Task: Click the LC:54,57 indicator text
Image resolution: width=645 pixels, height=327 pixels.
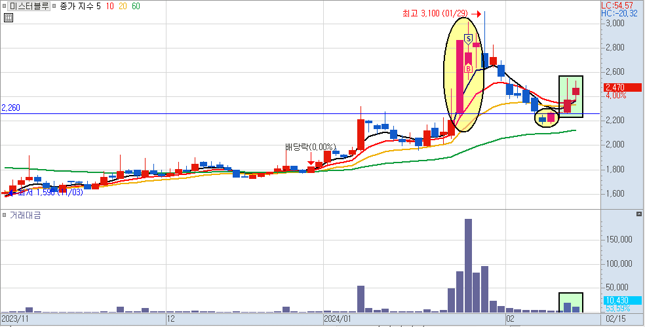Action: 617,6
